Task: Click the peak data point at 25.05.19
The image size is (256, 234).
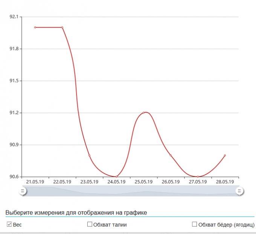Action: coord(143,113)
